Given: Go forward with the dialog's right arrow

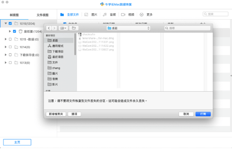Looking at the screenshot, I should click(x=54, y=28).
